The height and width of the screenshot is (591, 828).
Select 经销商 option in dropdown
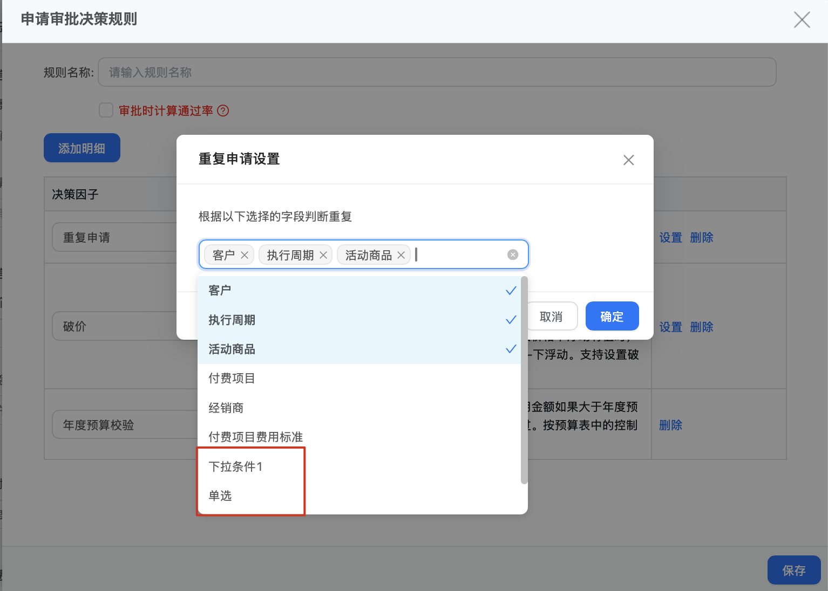tap(359, 408)
